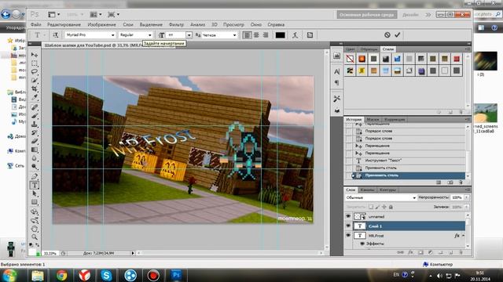Image resolution: width=503 pixels, height=282 pixels.
Task: Hide the MR.Frost text layer
Action: (348, 235)
